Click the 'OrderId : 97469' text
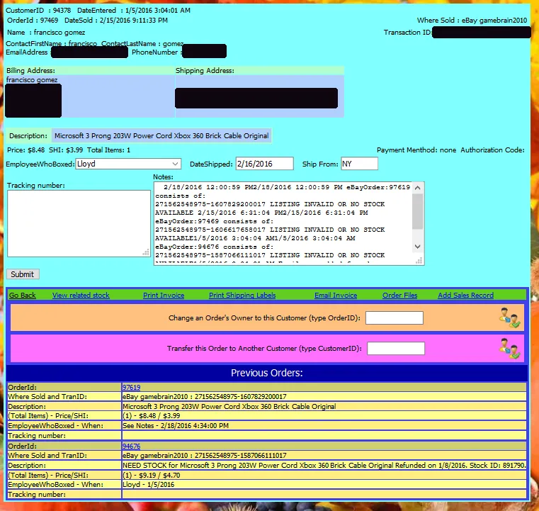Image resolution: width=539 pixels, height=511 pixels. tap(33, 21)
